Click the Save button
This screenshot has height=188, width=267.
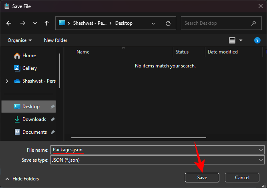click(202, 178)
